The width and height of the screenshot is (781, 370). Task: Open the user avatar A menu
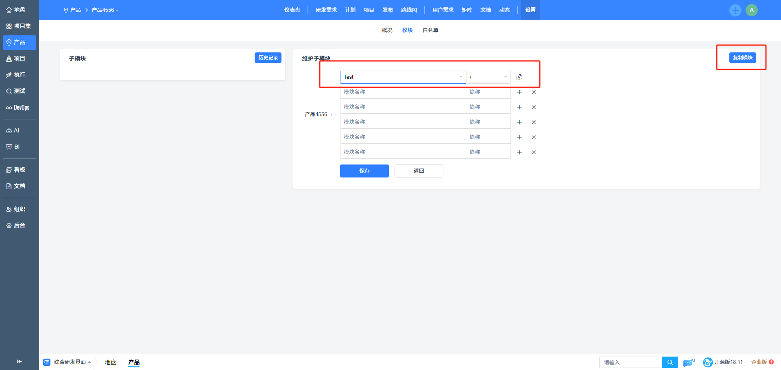pos(751,10)
